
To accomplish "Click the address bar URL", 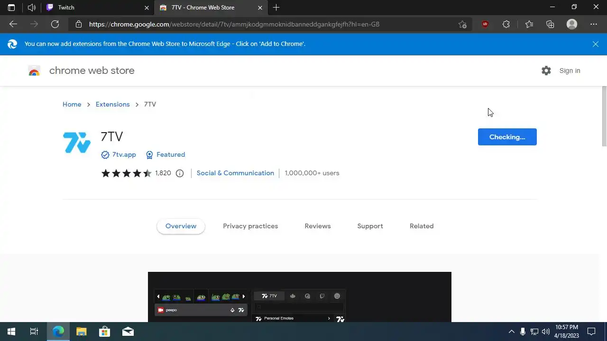I will 234,24.
